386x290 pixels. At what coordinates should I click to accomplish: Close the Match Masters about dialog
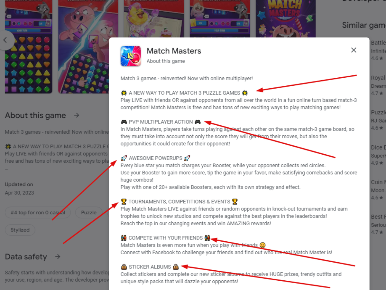coord(354,50)
